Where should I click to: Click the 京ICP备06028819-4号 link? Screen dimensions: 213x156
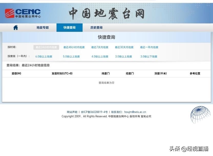(94, 112)
